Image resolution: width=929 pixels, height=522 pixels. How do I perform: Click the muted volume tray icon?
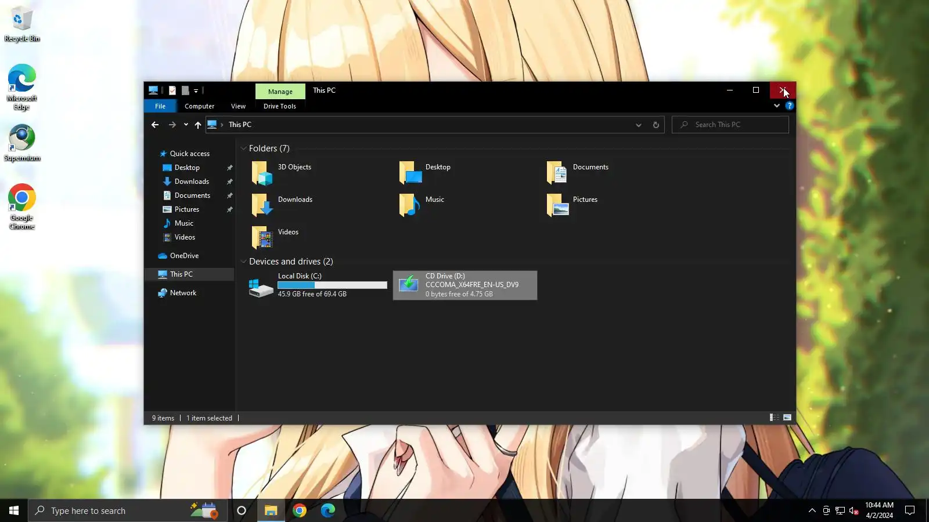854,511
